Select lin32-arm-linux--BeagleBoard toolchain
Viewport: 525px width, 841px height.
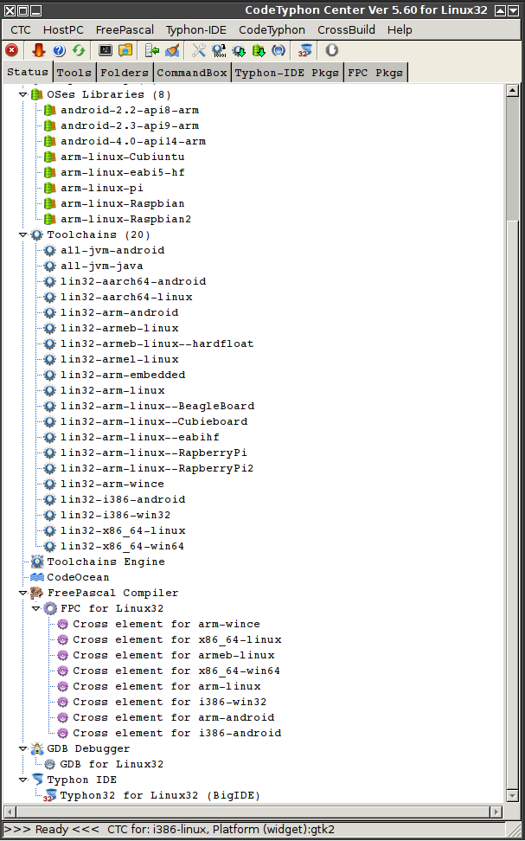[x=157, y=406]
